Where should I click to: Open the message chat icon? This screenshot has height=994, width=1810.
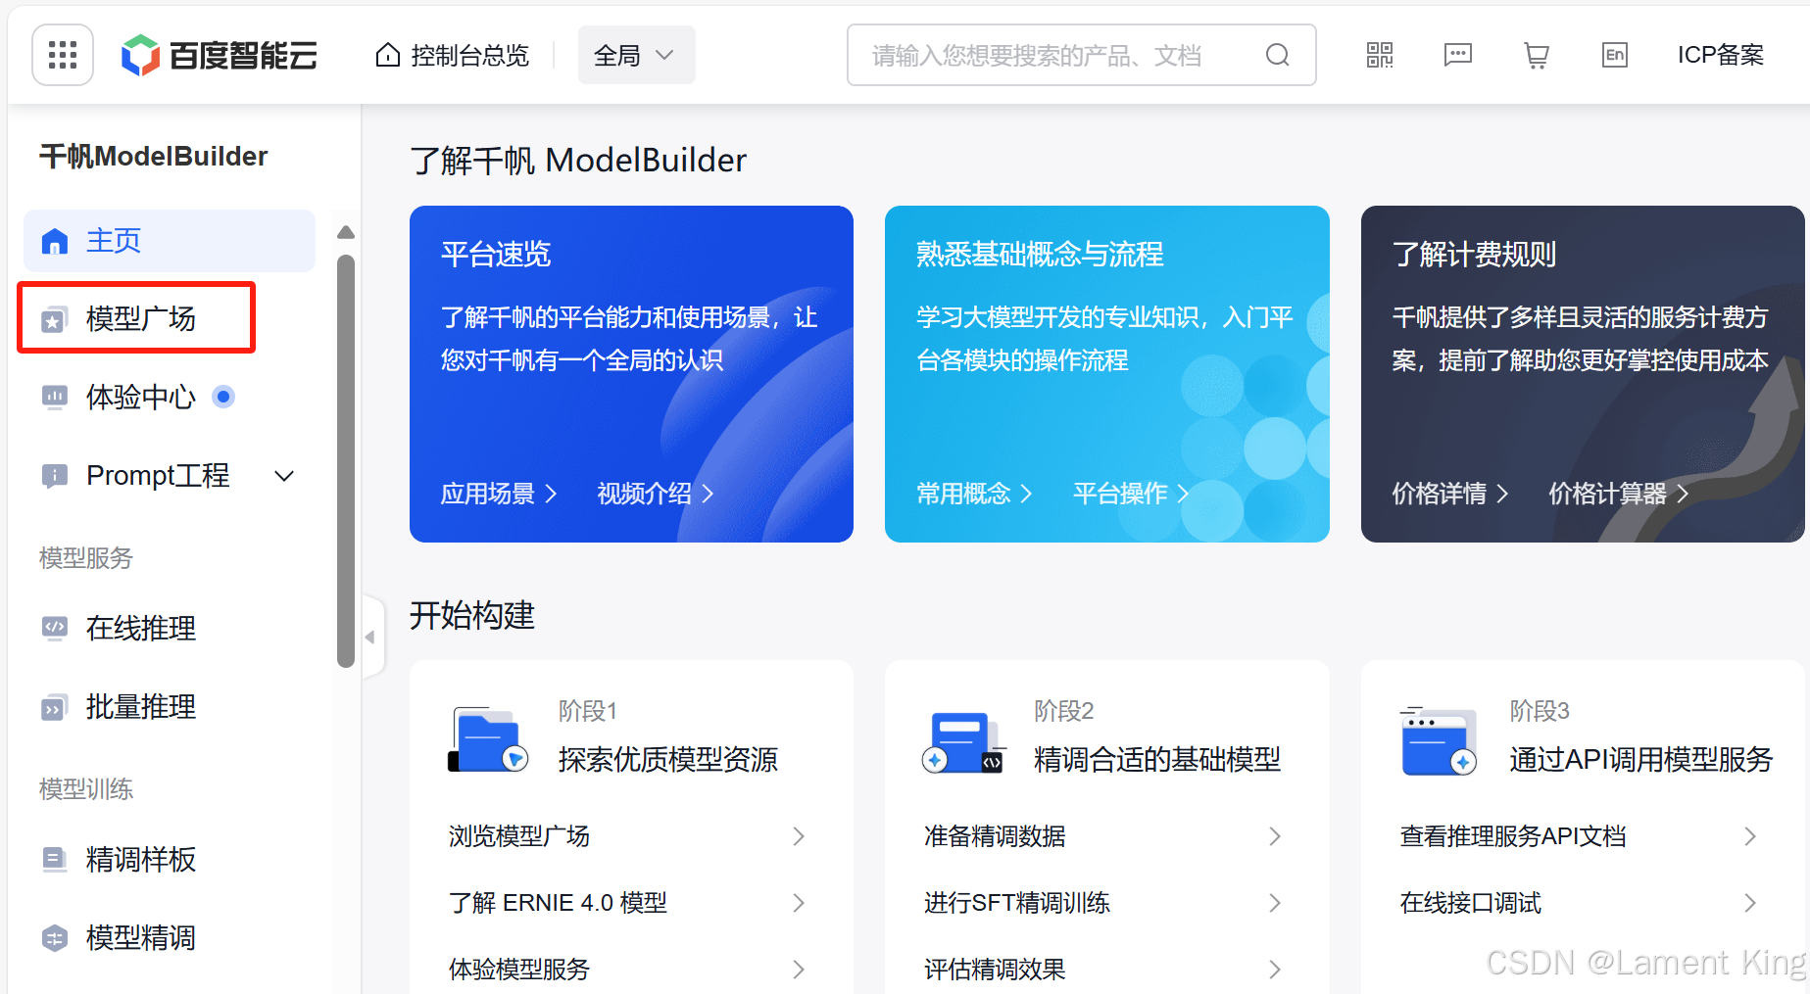[x=1458, y=55]
